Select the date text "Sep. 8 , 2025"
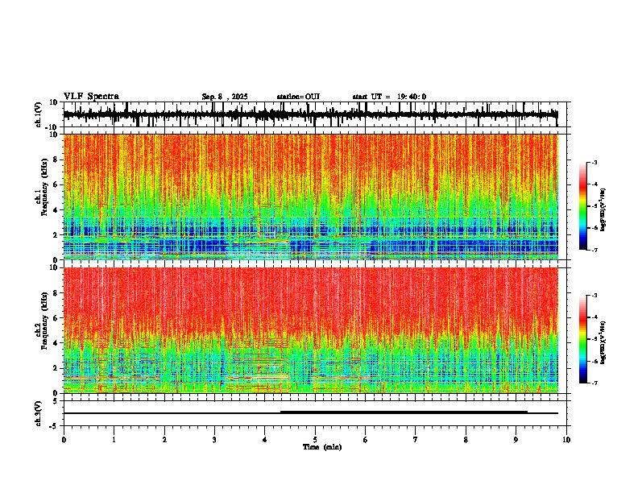 coord(225,97)
